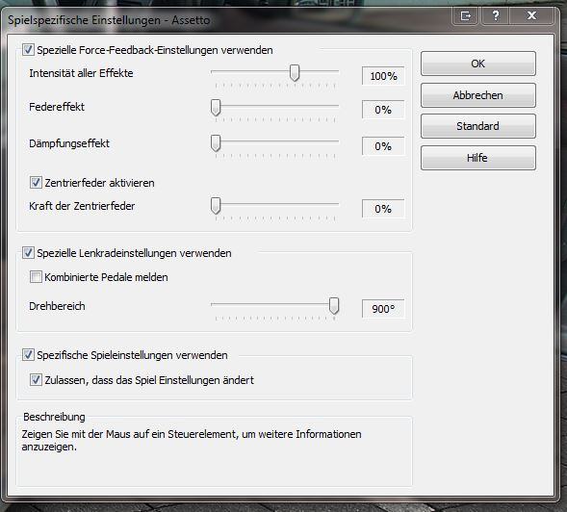This screenshot has height=512, width=567.
Task: Click the Federeffekt label
Action: (57, 107)
